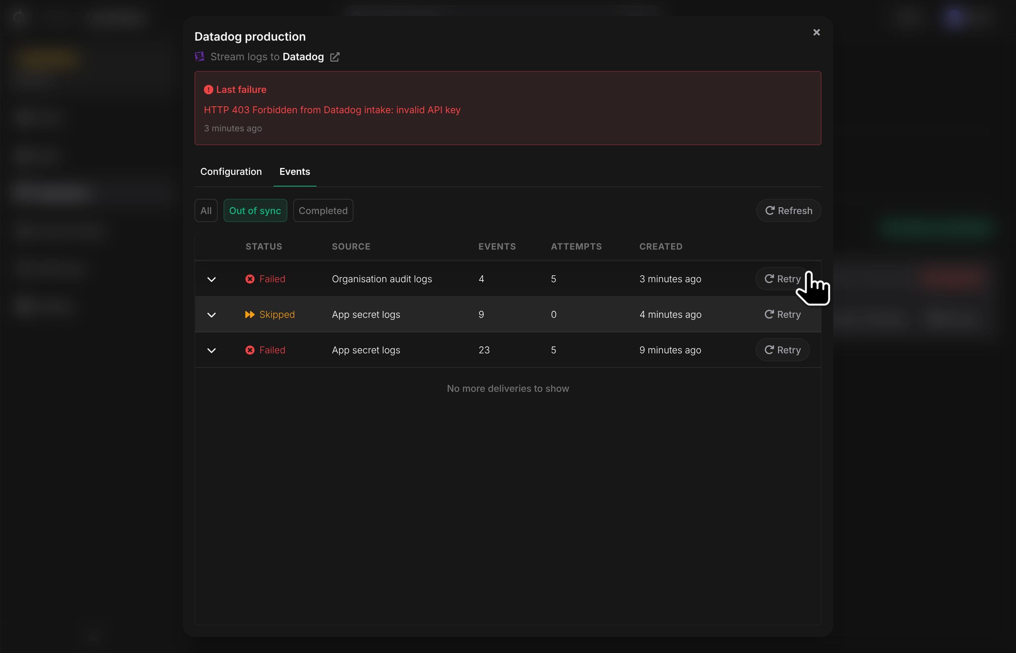Click the Datadog link text in subtitle
The height and width of the screenshot is (653, 1016).
pyautogui.click(x=303, y=57)
